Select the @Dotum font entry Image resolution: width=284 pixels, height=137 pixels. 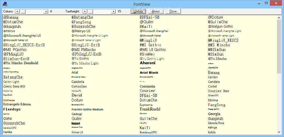215,18
